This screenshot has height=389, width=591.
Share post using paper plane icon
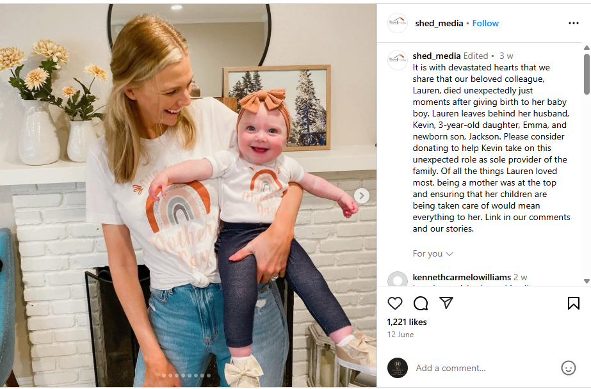click(x=446, y=303)
